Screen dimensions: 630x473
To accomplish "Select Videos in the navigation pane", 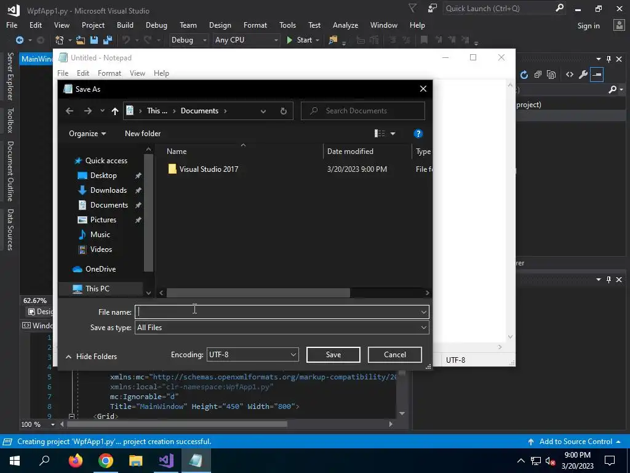I will point(101,249).
